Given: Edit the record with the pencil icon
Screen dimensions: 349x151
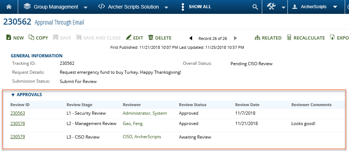Looking at the screenshot, I should 129,37.
